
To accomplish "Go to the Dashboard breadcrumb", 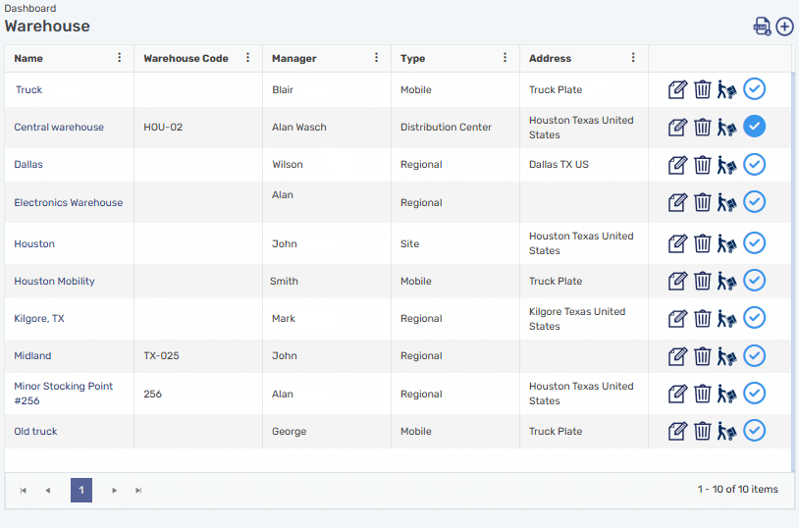I will [x=30, y=8].
